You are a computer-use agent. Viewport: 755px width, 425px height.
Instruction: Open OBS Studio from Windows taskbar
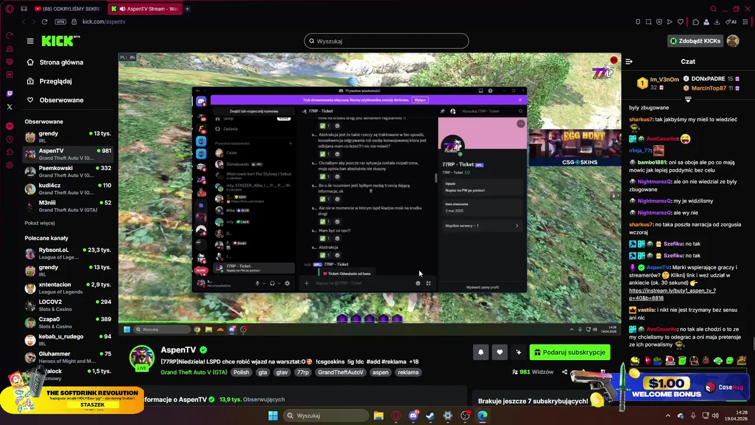click(465, 416)
